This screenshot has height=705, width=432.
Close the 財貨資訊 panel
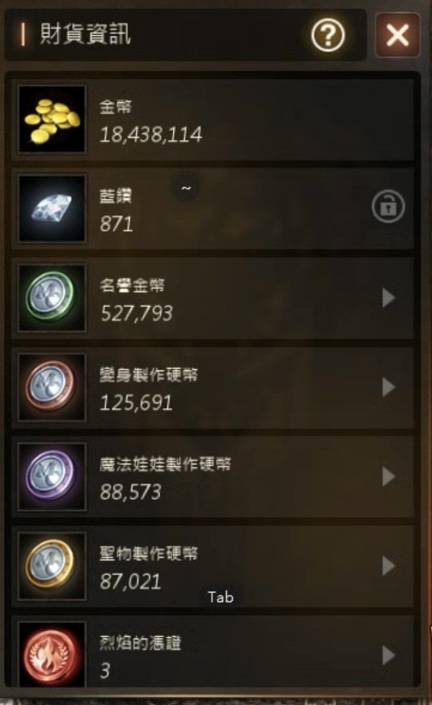(x=398, y=35)
